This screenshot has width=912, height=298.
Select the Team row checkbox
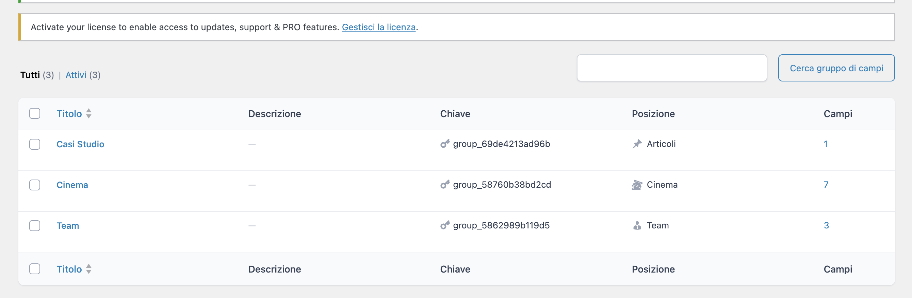tap(35, 226)
